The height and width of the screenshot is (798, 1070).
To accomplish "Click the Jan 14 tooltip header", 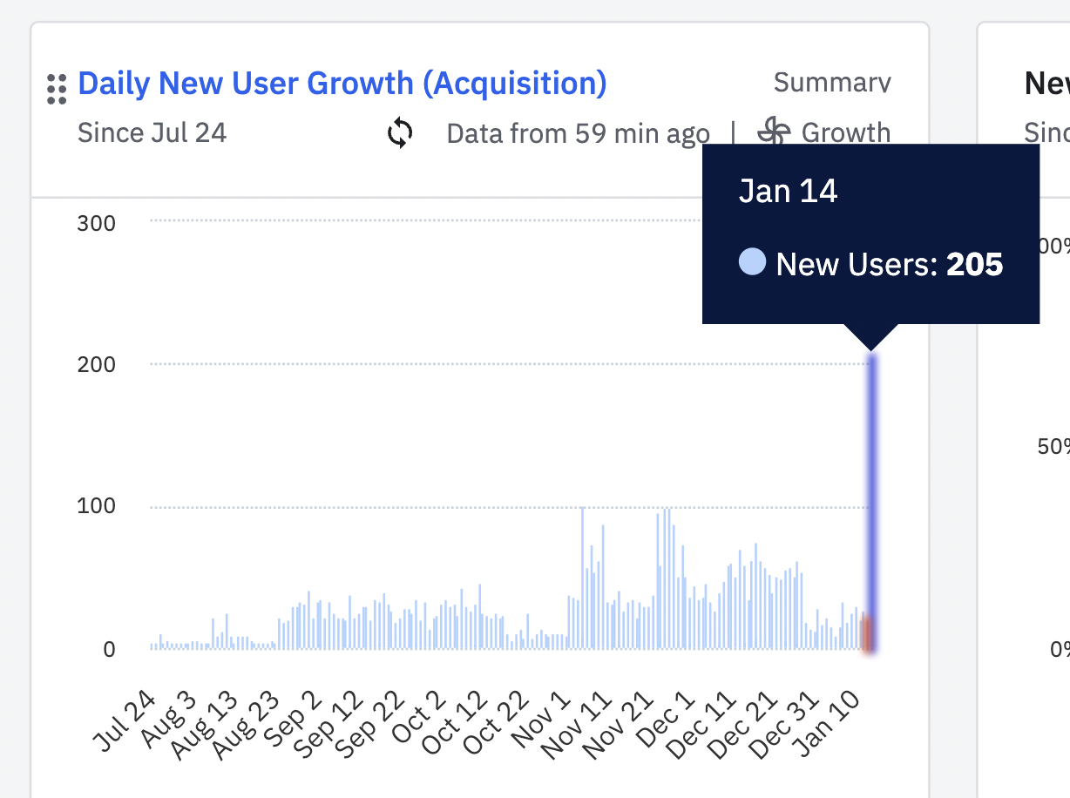I will [788, 191].
